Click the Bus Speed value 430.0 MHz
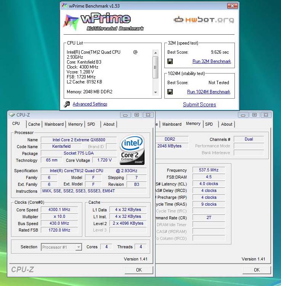This screenshot has width=281, height=286. [x=59, y=223]
